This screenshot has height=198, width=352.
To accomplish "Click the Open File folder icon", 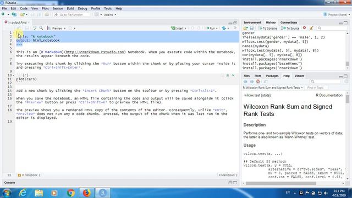I will pyautogui.click(x=22, y=15).
